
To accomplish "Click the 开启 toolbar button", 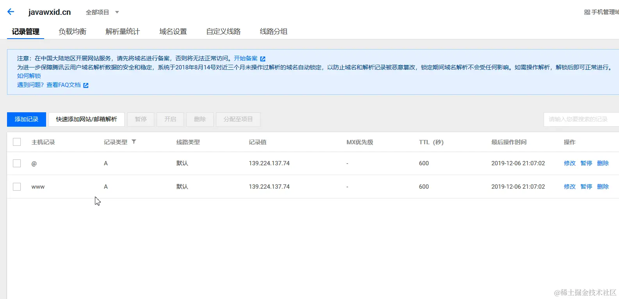I will (170, 119).
